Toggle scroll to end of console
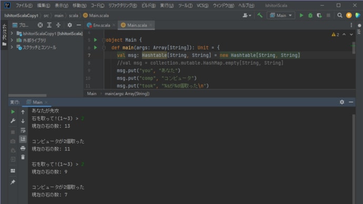This screenshot has width=363, height=204. 23,139
